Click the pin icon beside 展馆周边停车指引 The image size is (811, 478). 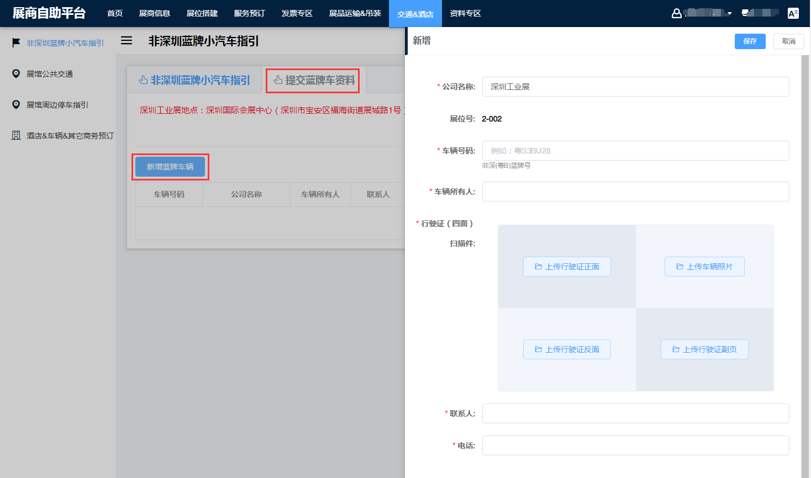pyautogui.click(x=16, y=104)
